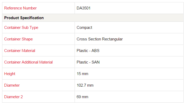
Task: Select the Compact value cell
Action: [129, 28]
